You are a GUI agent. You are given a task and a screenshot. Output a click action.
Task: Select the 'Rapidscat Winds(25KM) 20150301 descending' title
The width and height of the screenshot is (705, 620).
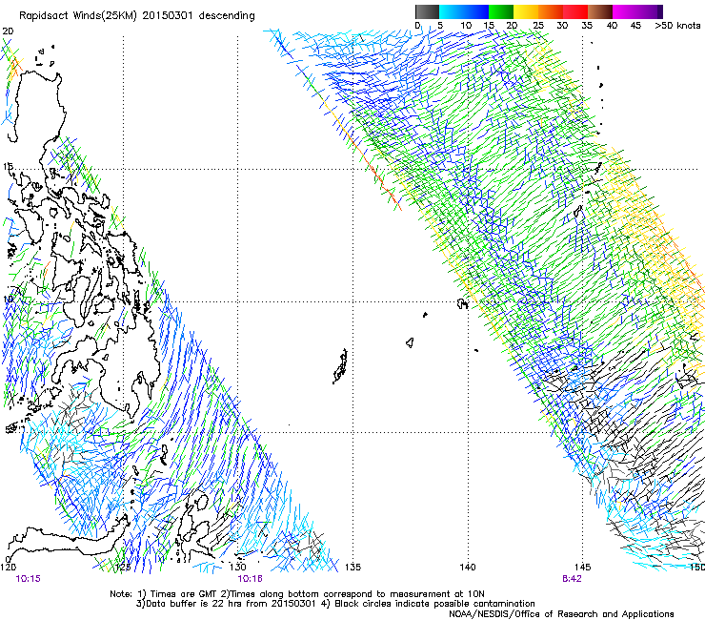click(x=136, y=16)
